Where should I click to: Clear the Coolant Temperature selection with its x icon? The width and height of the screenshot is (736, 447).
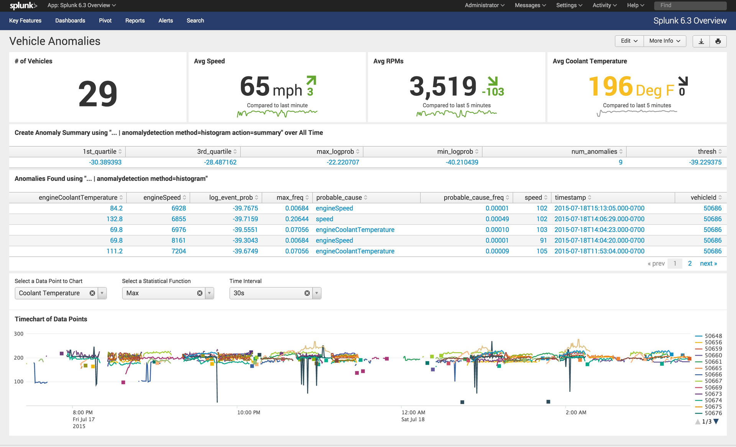pyautogui.click(x=92, y=293)
